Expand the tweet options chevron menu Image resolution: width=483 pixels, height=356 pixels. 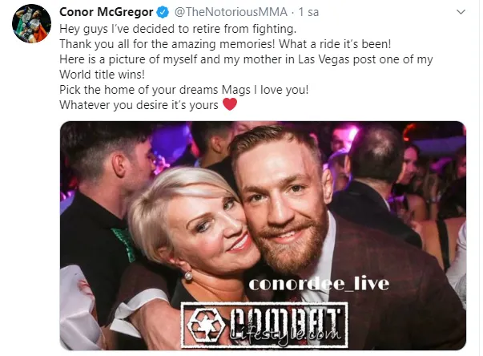tap(461, 12)
